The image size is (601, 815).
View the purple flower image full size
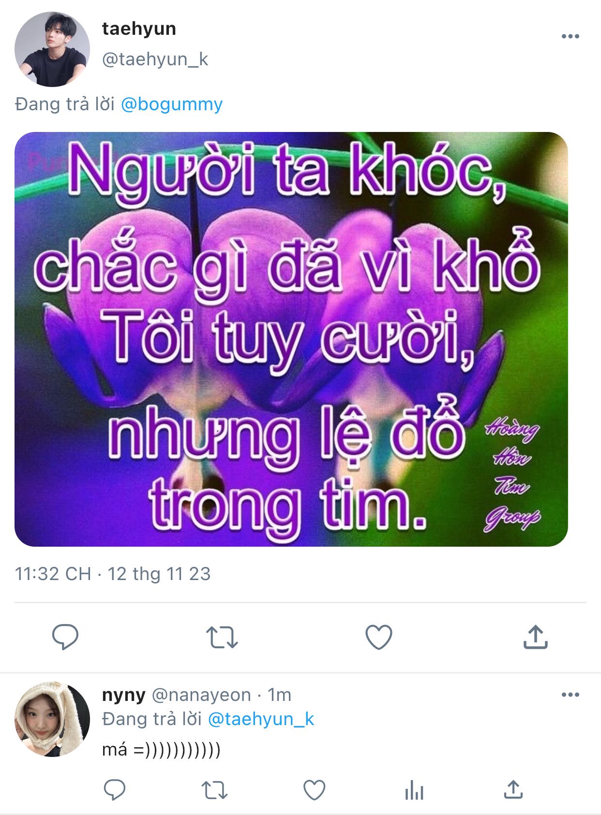point(291,339)
